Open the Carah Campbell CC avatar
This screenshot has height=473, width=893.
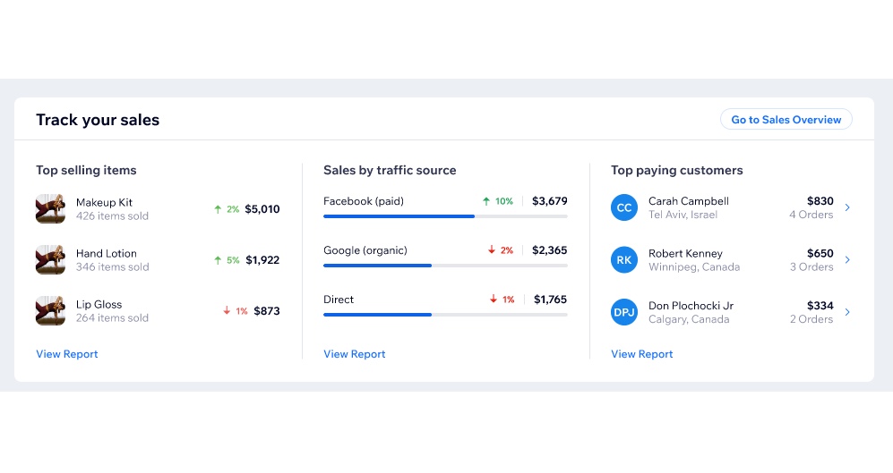[x=624, y=207]
